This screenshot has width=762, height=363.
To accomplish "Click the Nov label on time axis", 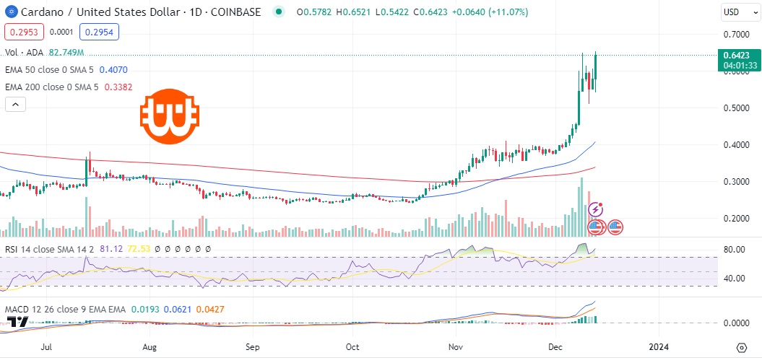I will (456, 347).
